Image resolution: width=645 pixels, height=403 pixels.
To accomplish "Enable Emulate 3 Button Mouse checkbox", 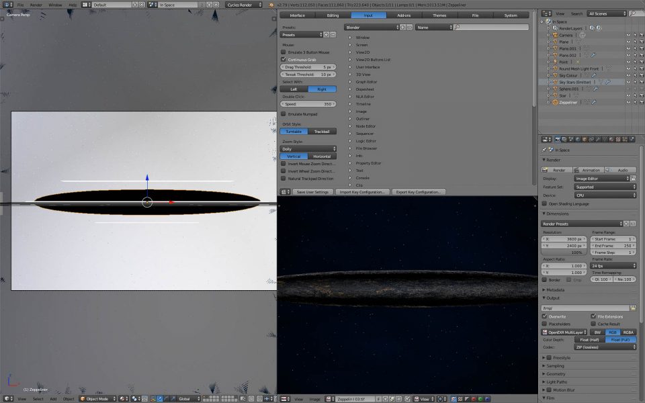I will coord(284,52).
